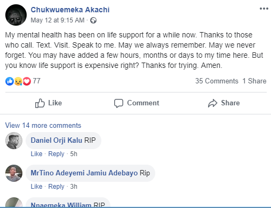The width and height of the screenshot is (271, 208).
Task: Open Chukwuemeka Akachi's profile name link
Action: pos(70,10)
